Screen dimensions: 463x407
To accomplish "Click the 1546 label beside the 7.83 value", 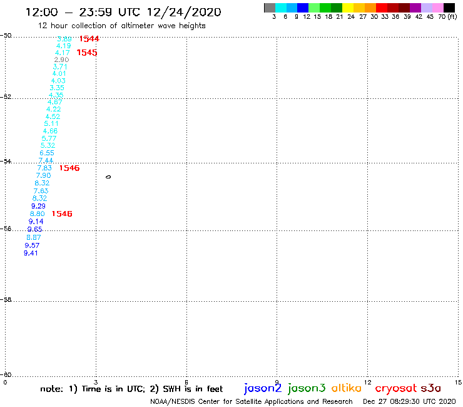I will 69,168.
